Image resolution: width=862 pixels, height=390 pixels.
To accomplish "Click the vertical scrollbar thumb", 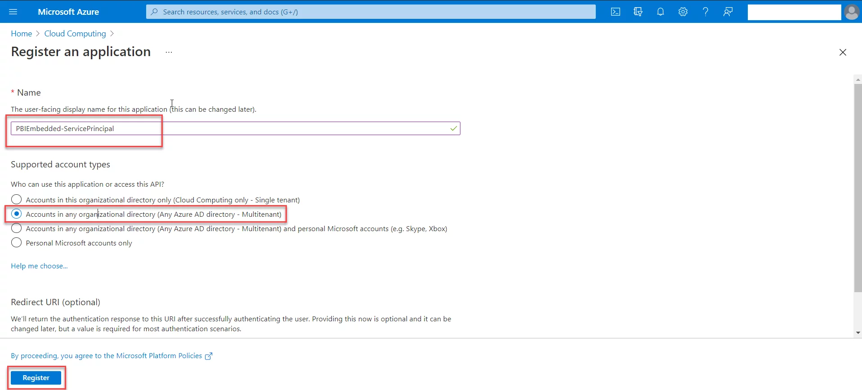I will tap(858, 188).
